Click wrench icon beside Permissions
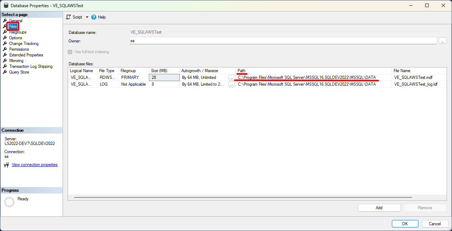Screen dimensions: 452x231 (x=5, y=49)
